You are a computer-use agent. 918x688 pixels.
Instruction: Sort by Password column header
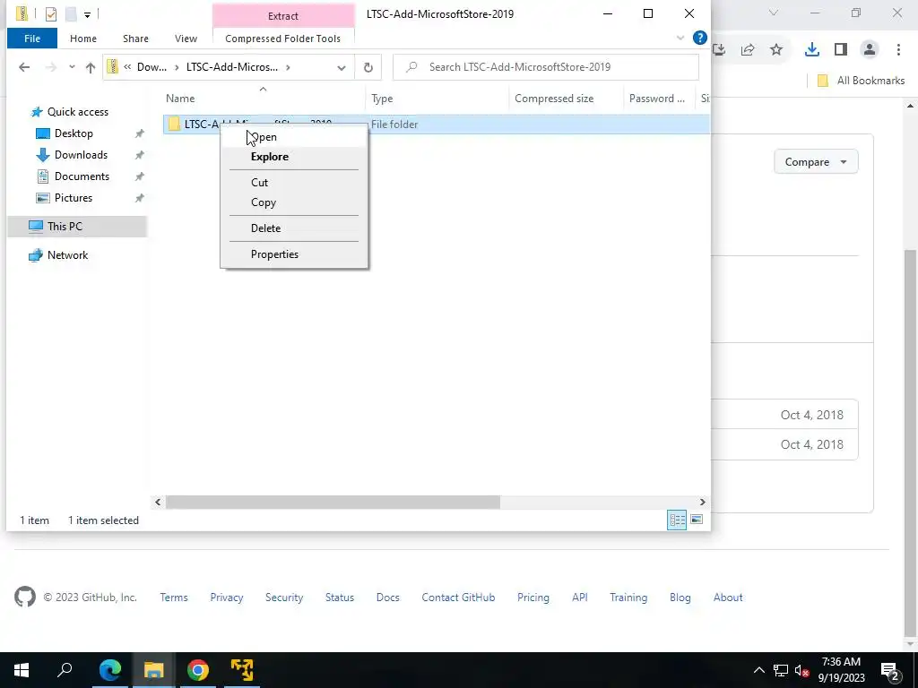coord(657,99)
